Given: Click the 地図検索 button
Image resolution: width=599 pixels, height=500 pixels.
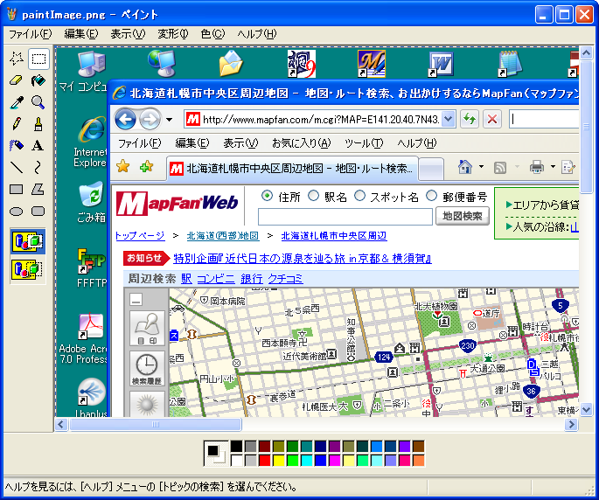Looking at the screenshot, I should pyautogui.click(x=463, y=216).
